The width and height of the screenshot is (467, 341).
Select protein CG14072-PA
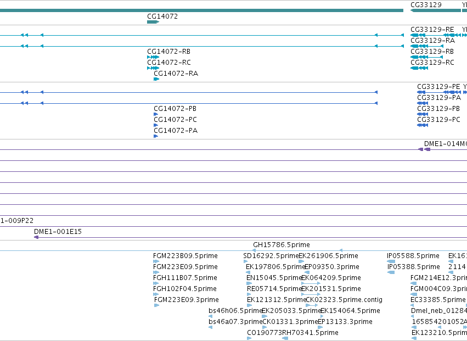pyautogui.click(x=176, y=131)
